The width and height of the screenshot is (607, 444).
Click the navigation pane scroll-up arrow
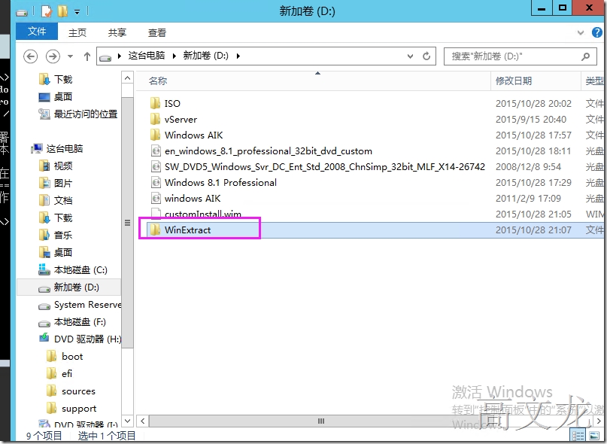tap(127, 78)
